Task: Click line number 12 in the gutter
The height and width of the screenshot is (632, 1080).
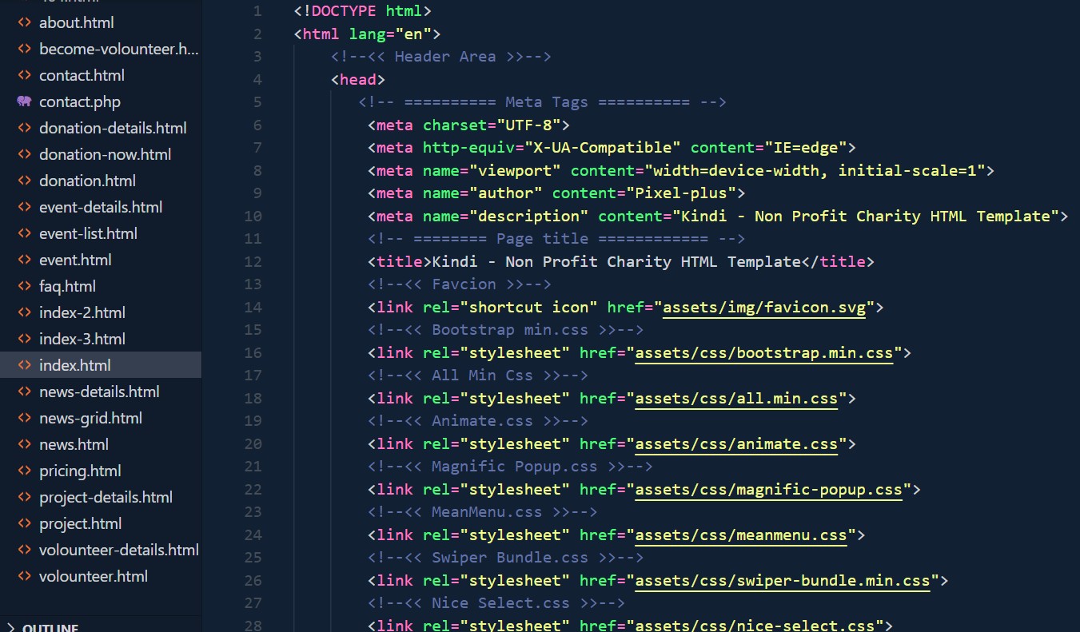Action: (x=253, y=261)
